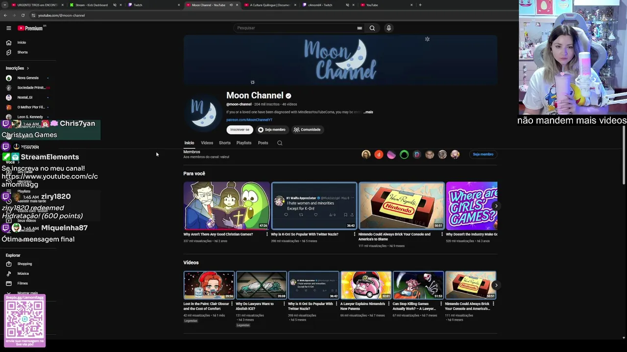627x352 pixels.
Task: Switch to the Shorts channel tab
Action: [x=224, y=143]
